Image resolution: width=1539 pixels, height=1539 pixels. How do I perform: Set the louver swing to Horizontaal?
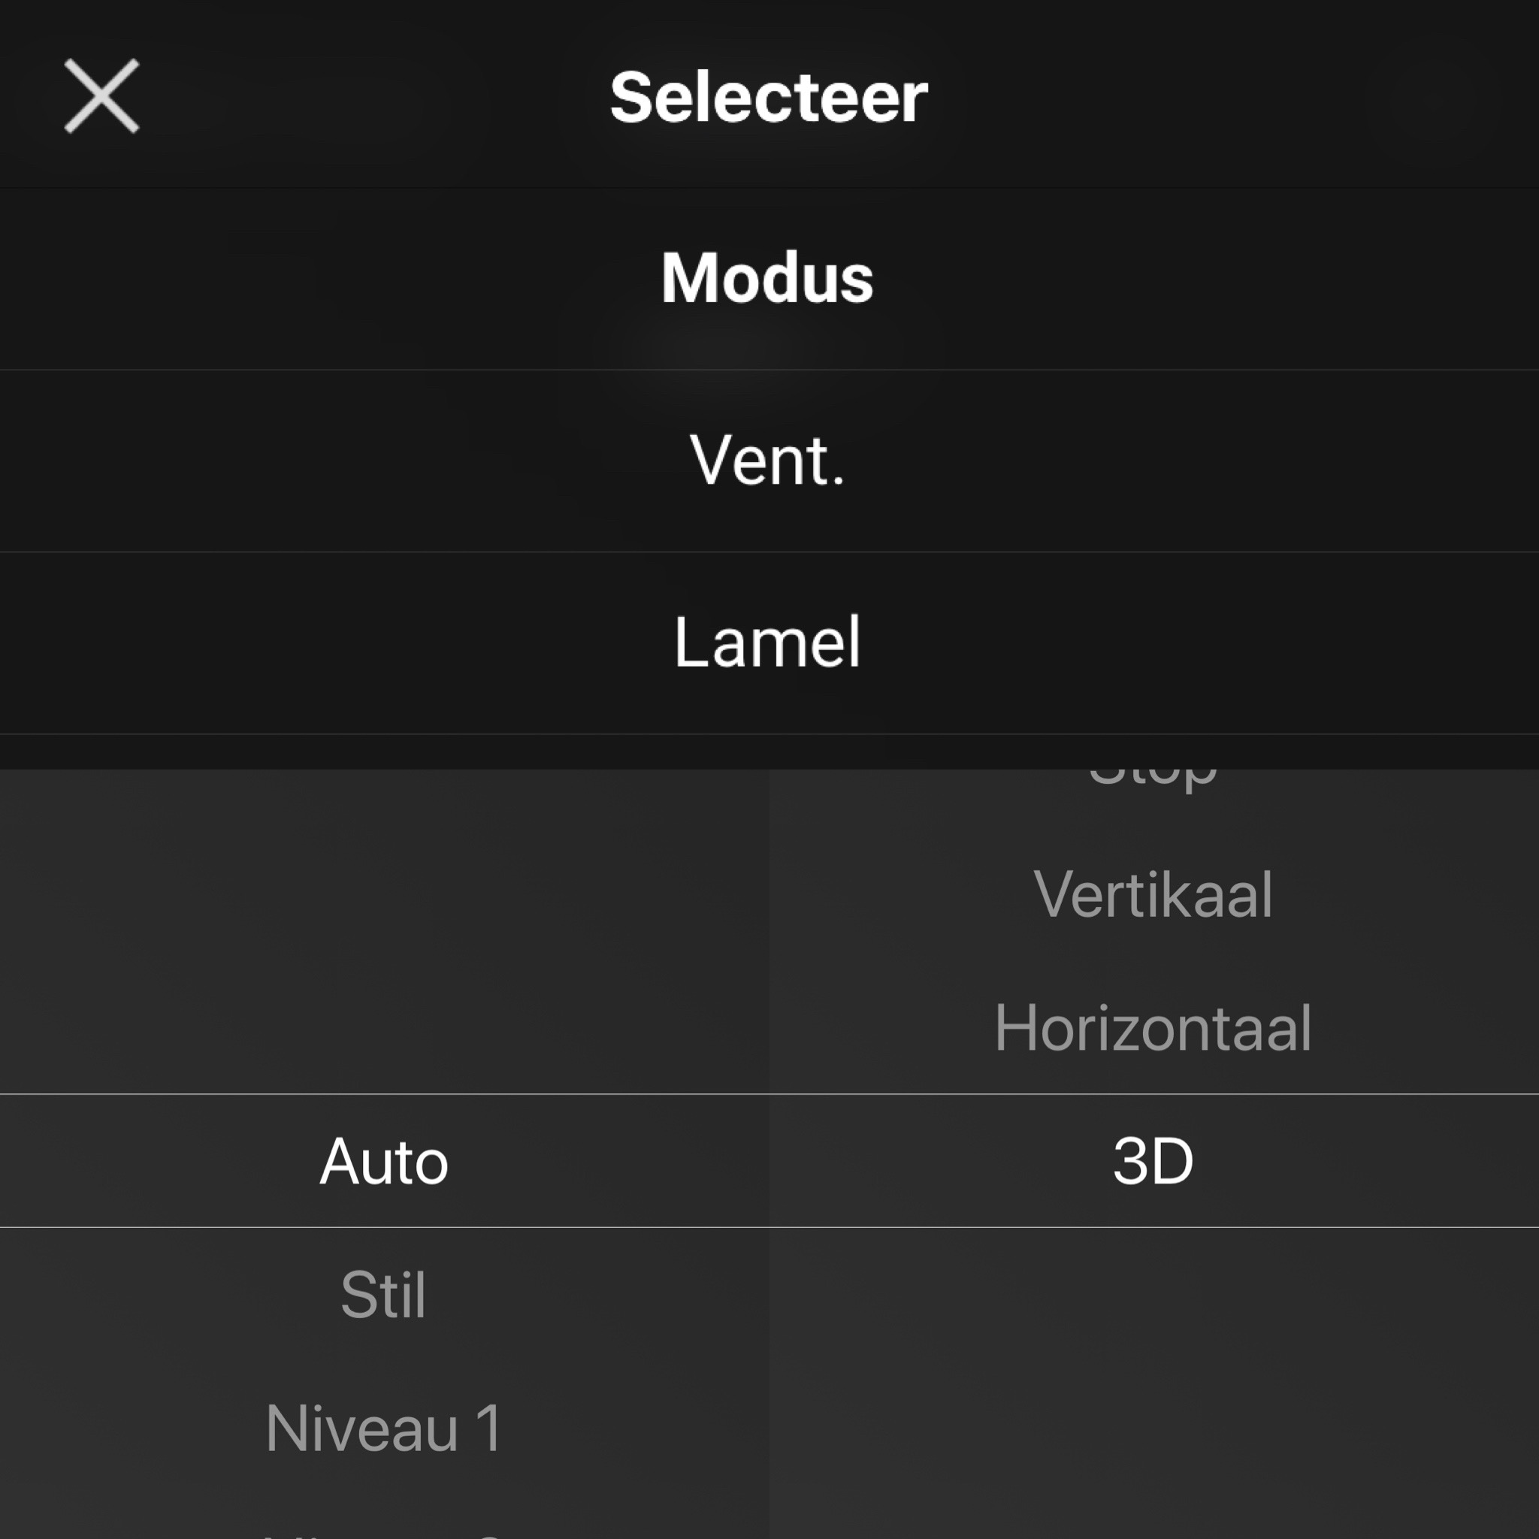click(x=1153, y=1027)
